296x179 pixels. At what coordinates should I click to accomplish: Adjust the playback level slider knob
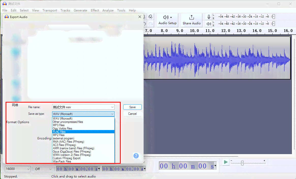click(273, 24)
